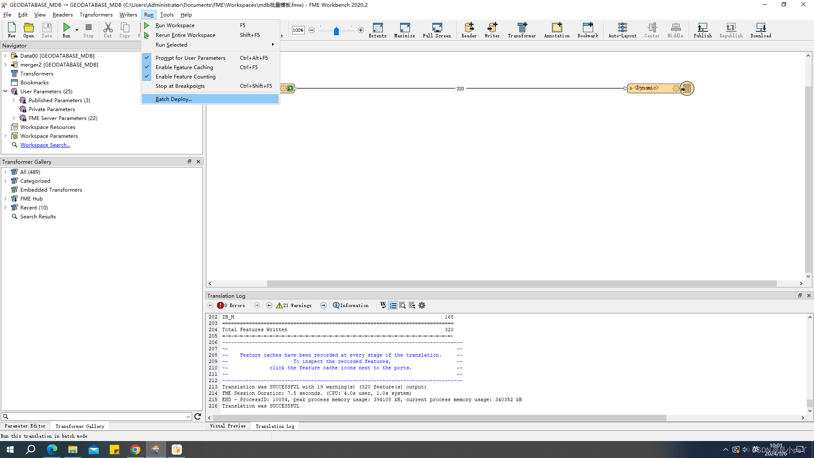Add an Annotation from the toolbar
This screenshot has height=458, width=814.
pyautogui.click(x=557, y=30)
